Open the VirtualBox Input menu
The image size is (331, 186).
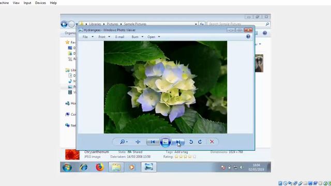[27, 3]
